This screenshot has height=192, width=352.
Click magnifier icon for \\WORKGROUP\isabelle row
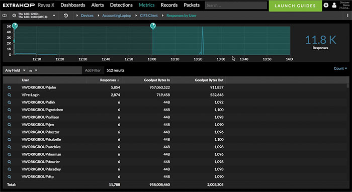point(9,140)
